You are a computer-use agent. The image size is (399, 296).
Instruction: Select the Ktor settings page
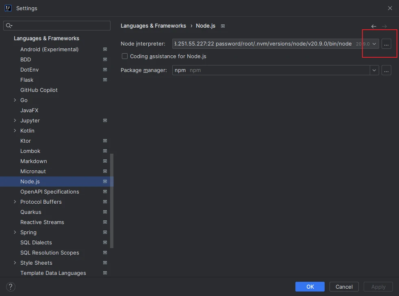(26, 141)
